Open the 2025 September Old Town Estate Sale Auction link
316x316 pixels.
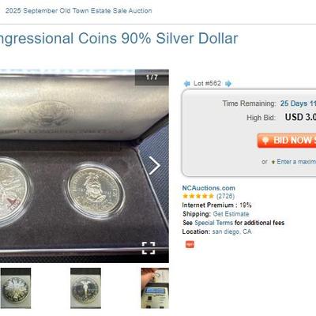(x=78, y=11)
